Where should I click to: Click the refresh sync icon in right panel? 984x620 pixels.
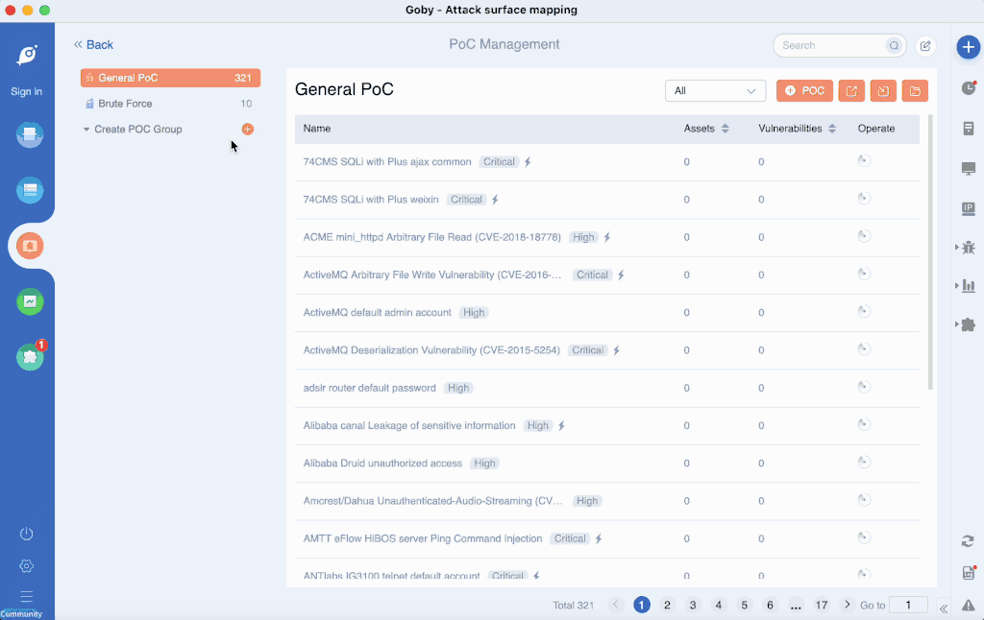point(968,541)
